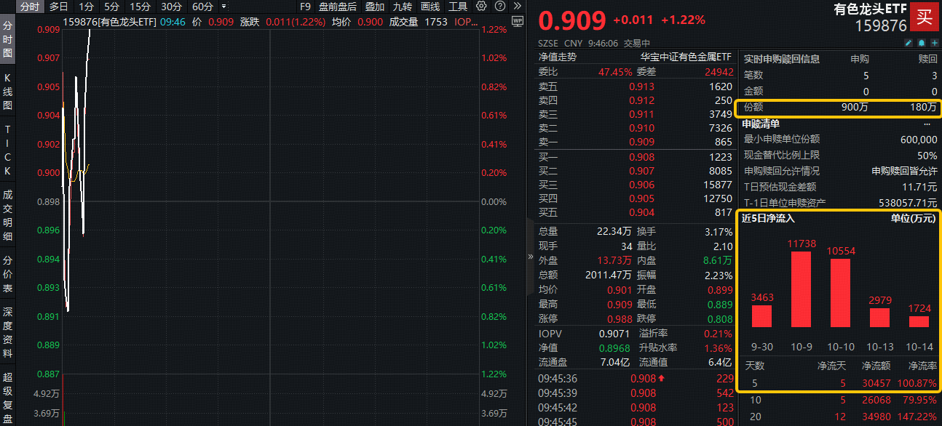This screenshot has height=426, width=942.
Task: Switch to the 5分 timeframe tab
Action: tap(111, 7)
